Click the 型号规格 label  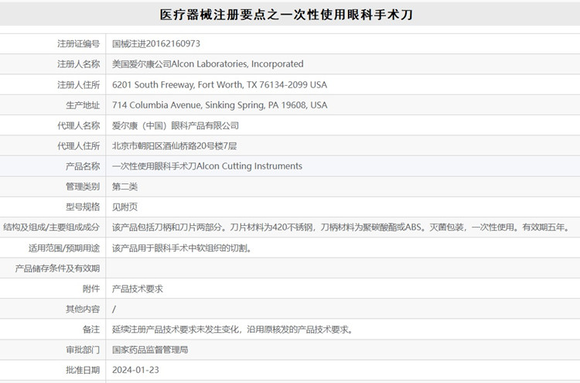(x=83, y=207)
